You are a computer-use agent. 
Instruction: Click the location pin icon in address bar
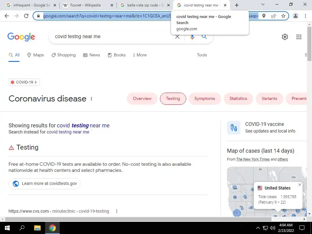coord(264,16)
